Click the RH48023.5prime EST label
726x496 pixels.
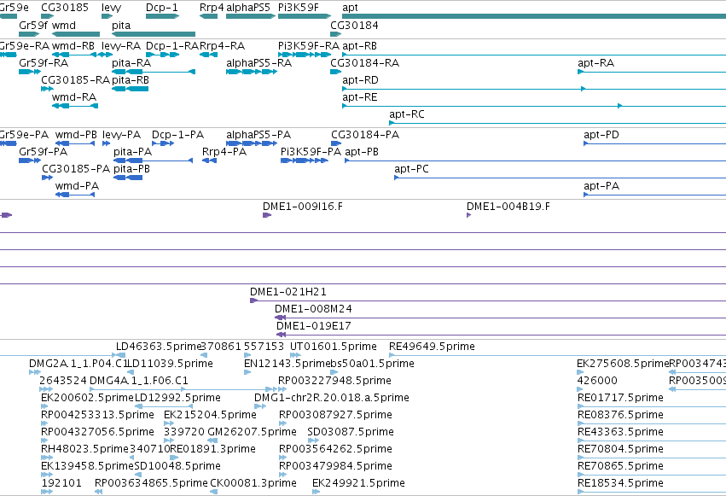[84, 449]
